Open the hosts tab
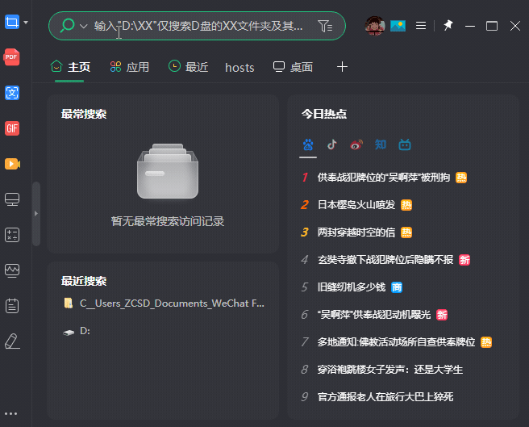 pyautogui.click(x=240, y=67)
